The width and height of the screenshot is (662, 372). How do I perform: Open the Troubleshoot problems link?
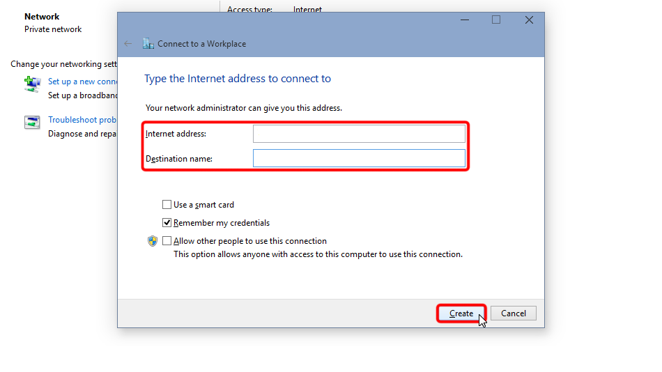82,120
